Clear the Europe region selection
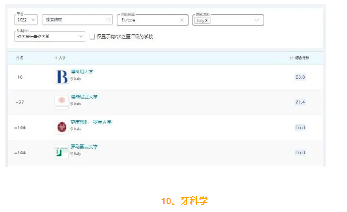Image resolution: width=347 pixels, height=212 pixels. tap(182, 20)
